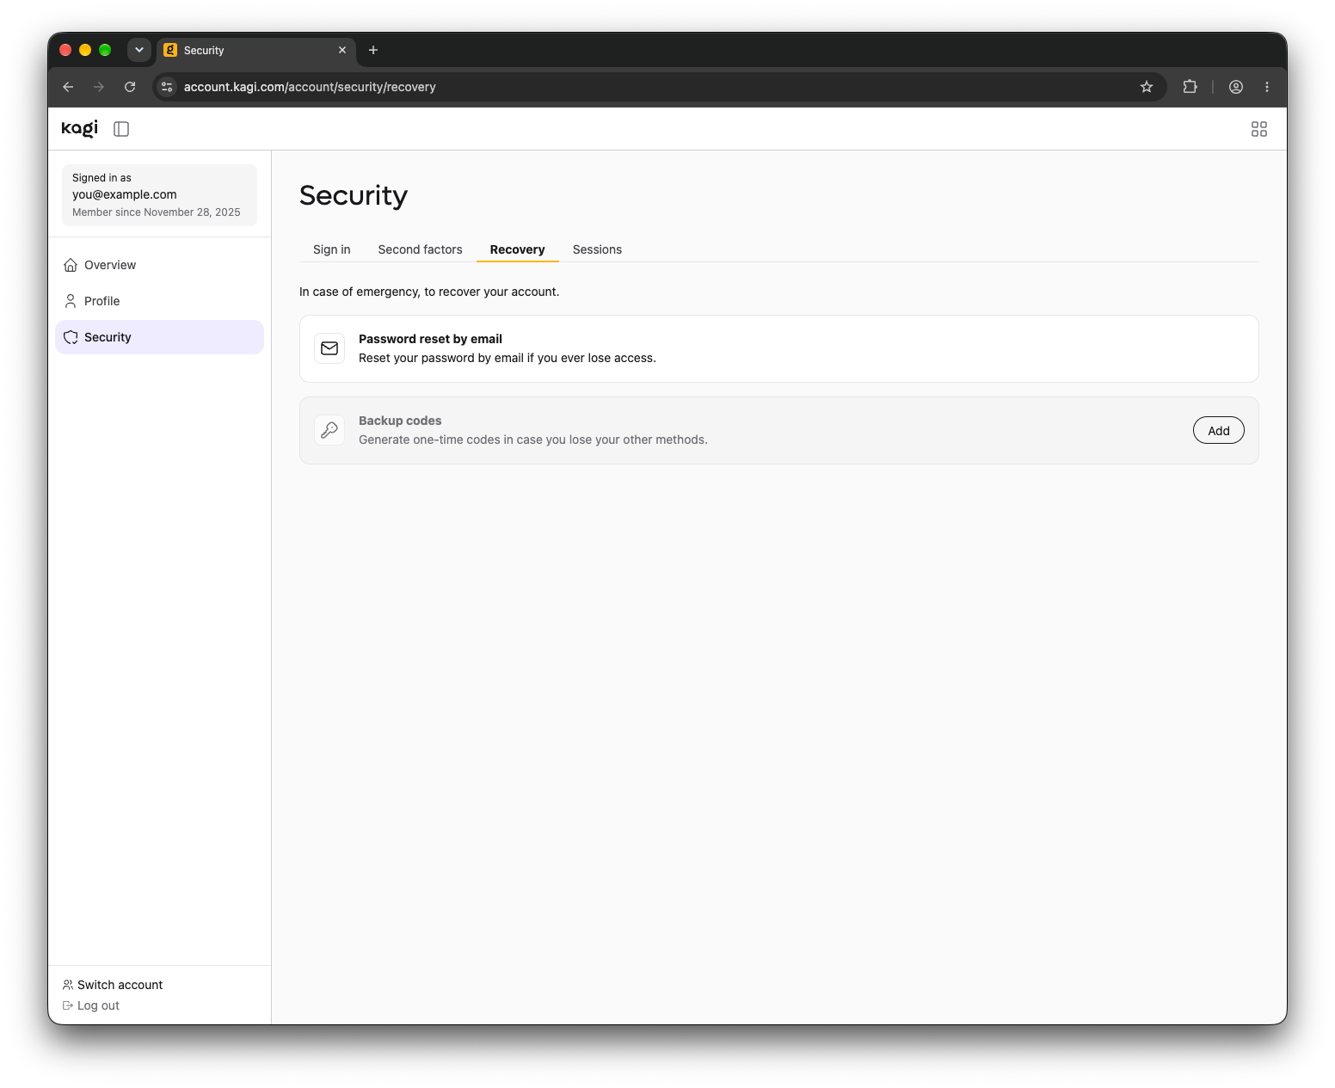
Task: Toggle the sidebar panel icon
Action: 121,129
